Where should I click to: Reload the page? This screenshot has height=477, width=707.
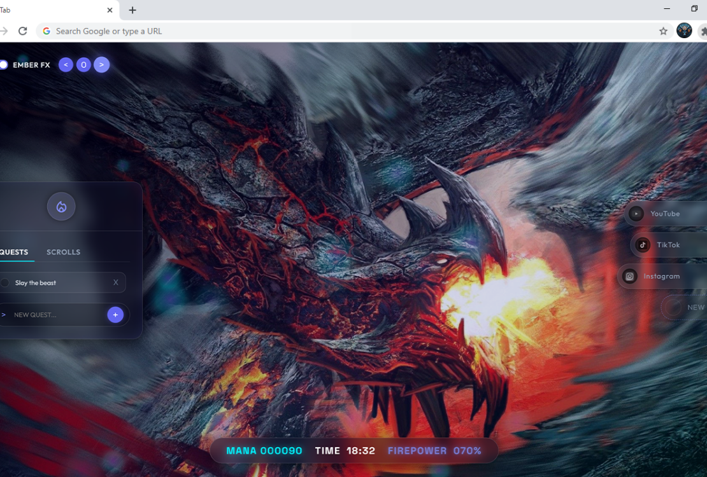click(x=22, y=31)
